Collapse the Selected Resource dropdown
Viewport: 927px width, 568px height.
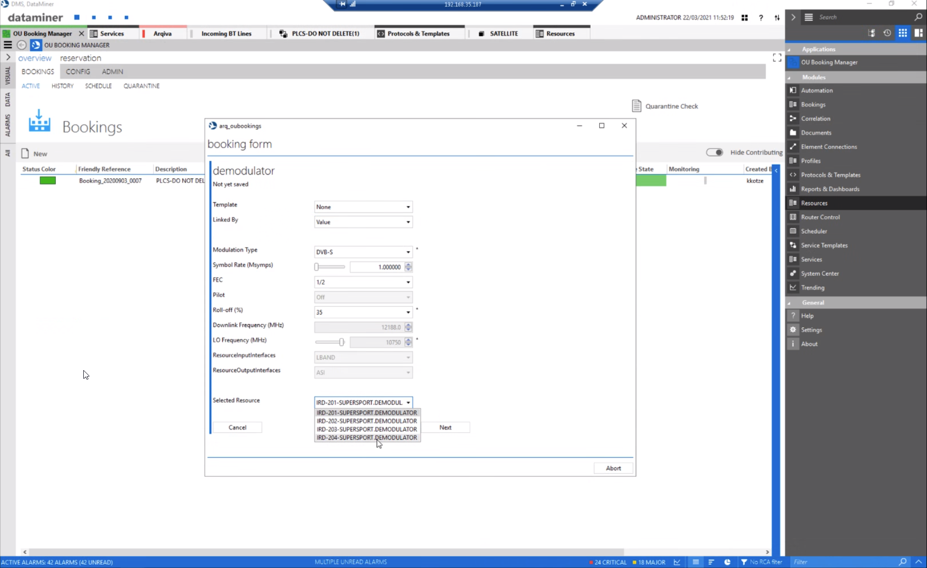click(408, 402)
